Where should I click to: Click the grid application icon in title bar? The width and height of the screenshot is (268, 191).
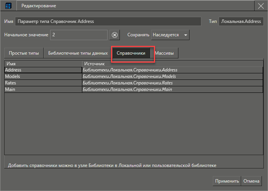8,6
